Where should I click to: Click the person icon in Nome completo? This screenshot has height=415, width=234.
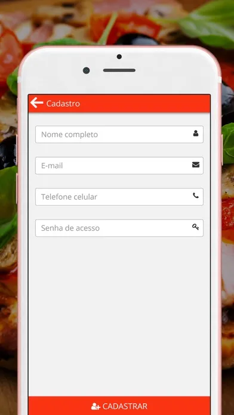coord(196,134)
